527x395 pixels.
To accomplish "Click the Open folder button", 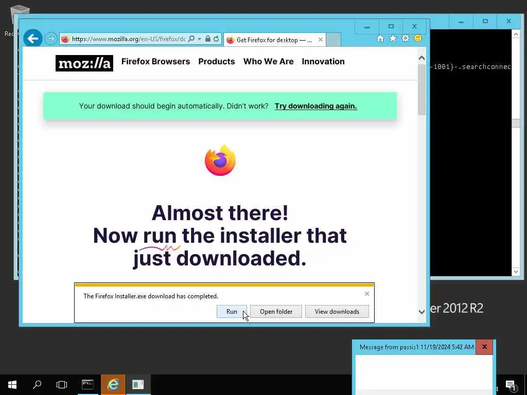I will point(276,311).
